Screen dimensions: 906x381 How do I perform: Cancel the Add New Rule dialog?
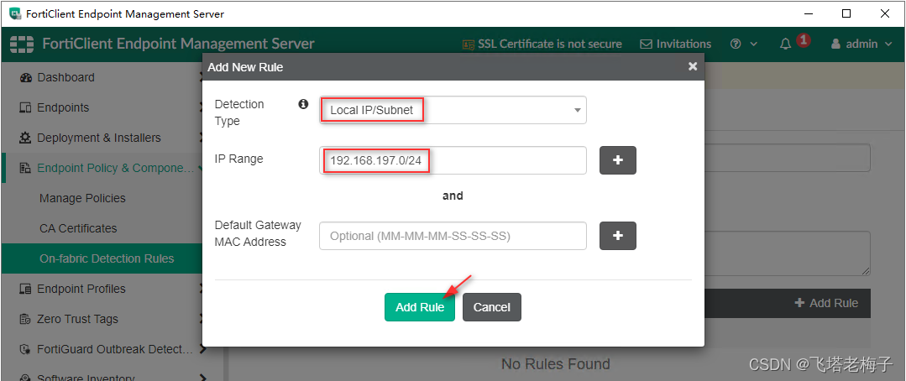[492, 307]
